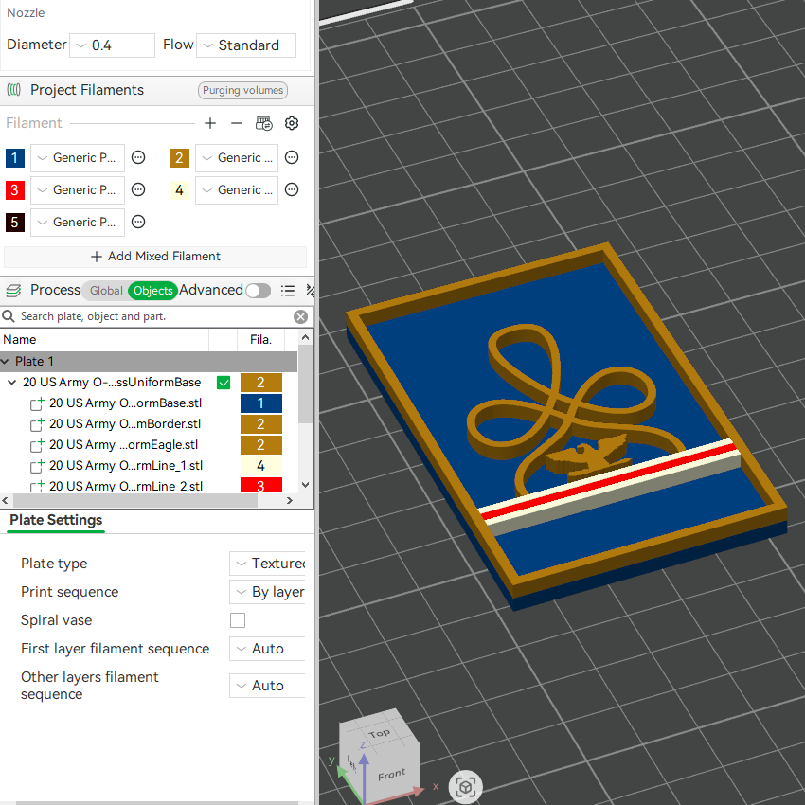805x805 pixels.
Task: Open the nozzle Diameter dropdown
Action: pyautogui.click(x=112, y=45)
